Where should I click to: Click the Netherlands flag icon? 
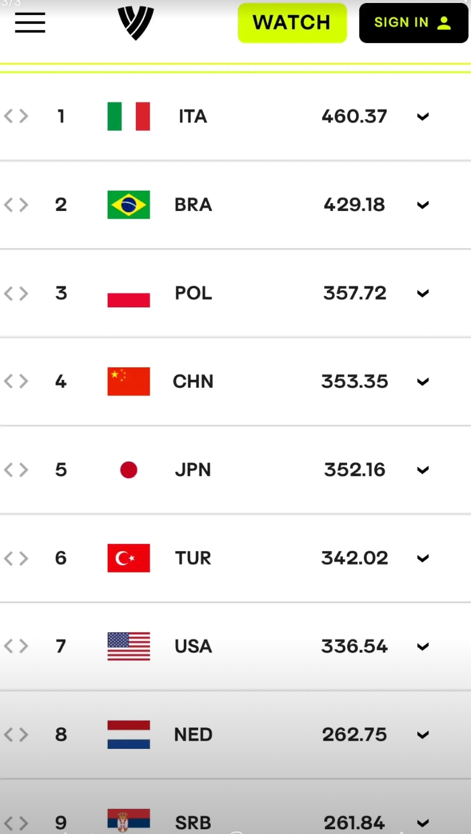(129, 735)
